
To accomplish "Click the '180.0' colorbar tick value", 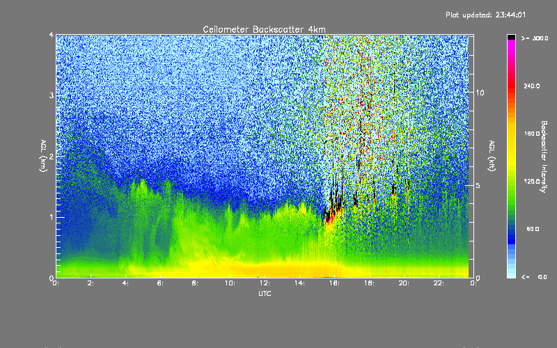I will click(532, 134).
